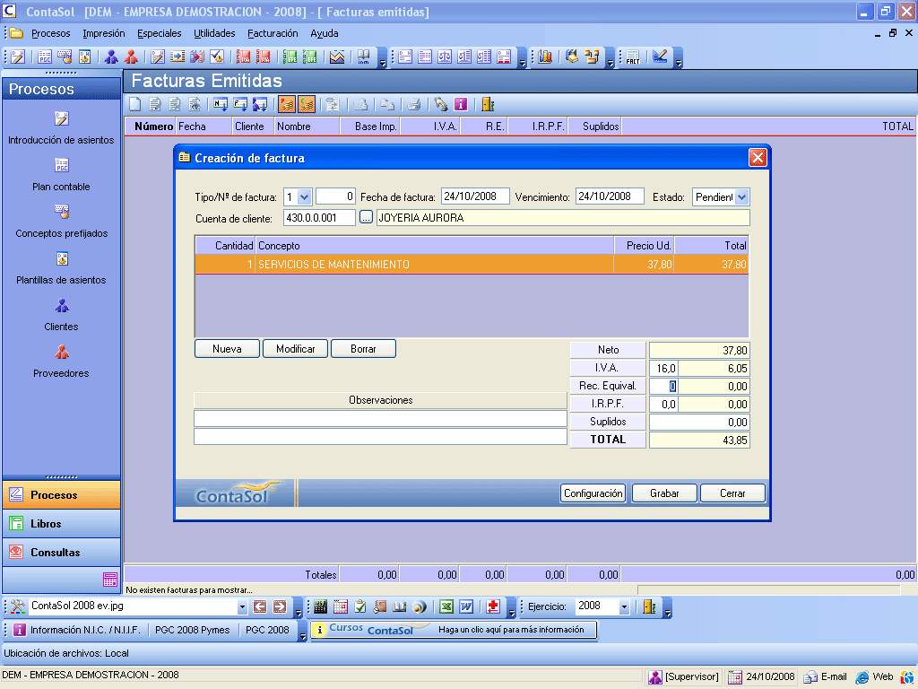The height and width of the screenshot is (689, 918).
Task: Open the Plantillas de asientos sidebar icon
Action: click(x=62, y=258)
